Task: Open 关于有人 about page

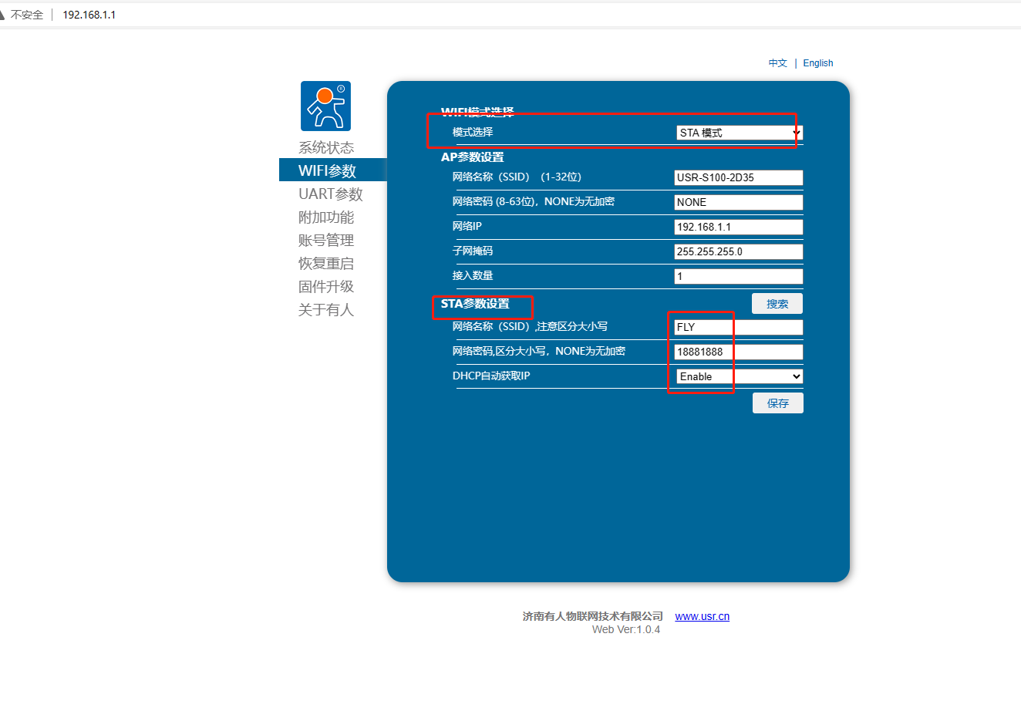Action: [x=326, y=309]
